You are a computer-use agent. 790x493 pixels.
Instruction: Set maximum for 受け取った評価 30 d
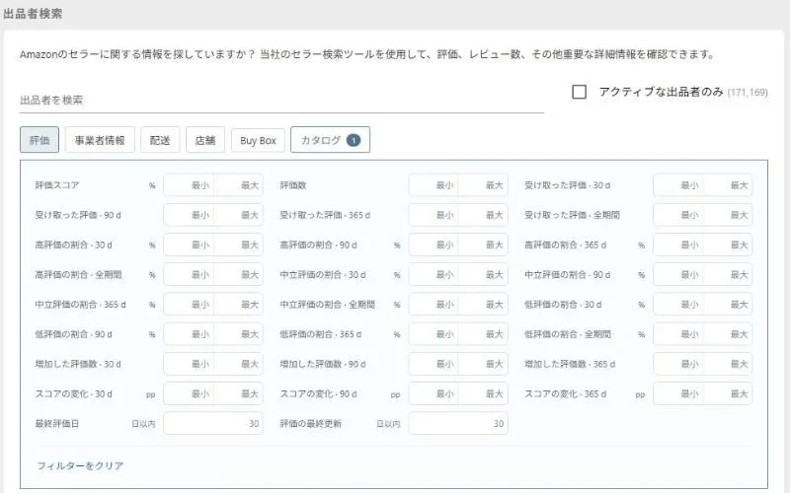tap(728, 185)
